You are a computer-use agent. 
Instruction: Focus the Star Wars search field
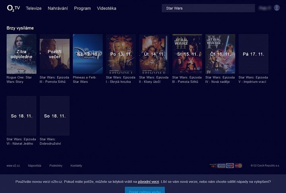point(208,8)
